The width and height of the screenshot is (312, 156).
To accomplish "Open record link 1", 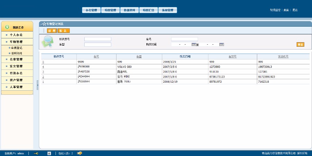I will (43, 82).
